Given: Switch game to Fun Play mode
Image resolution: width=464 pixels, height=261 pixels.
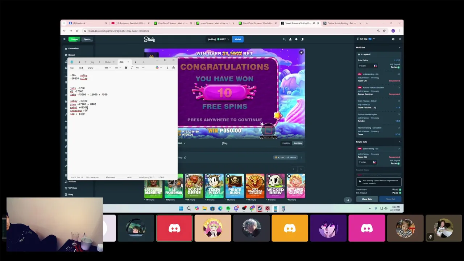Looking at the screenshot, I should [x=286, y=143].
